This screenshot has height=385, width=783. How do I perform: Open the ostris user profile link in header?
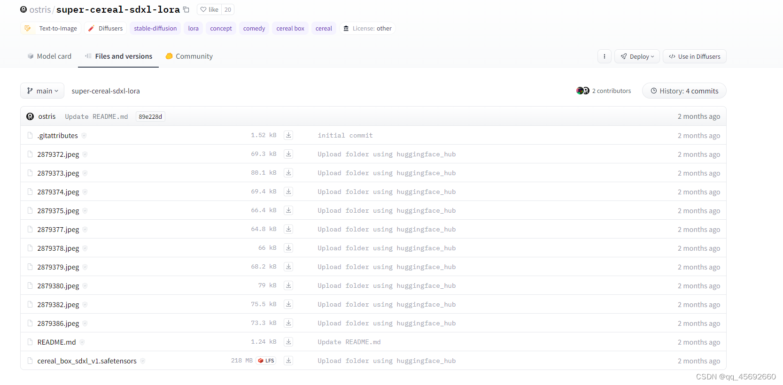pyautogui.click(x=40, y=9)
